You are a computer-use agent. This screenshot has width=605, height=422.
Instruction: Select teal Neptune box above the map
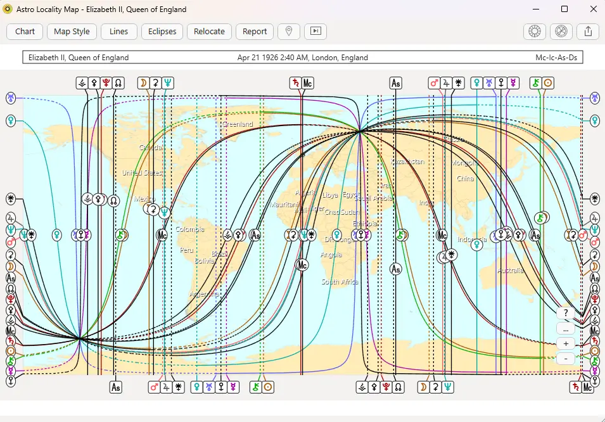167,83
